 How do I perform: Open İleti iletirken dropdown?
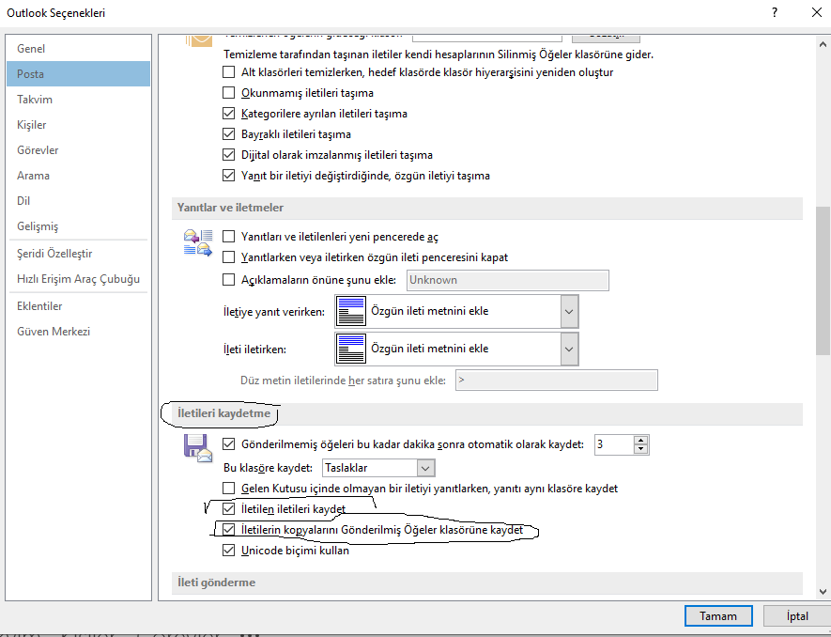click(x=569, y=349)
